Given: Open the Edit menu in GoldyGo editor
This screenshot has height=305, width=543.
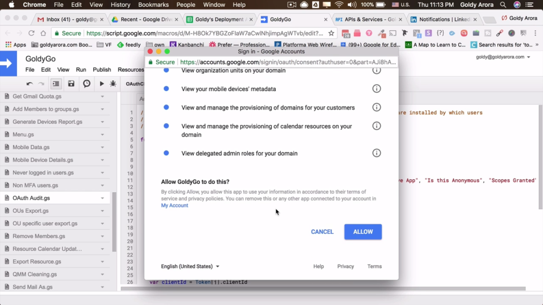Looking at the screenshot, I should tap(46, 70).
